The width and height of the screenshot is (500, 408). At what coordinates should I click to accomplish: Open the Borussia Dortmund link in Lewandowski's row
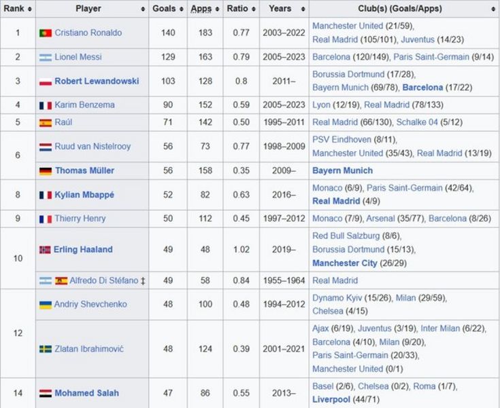[x=348, y=74]
